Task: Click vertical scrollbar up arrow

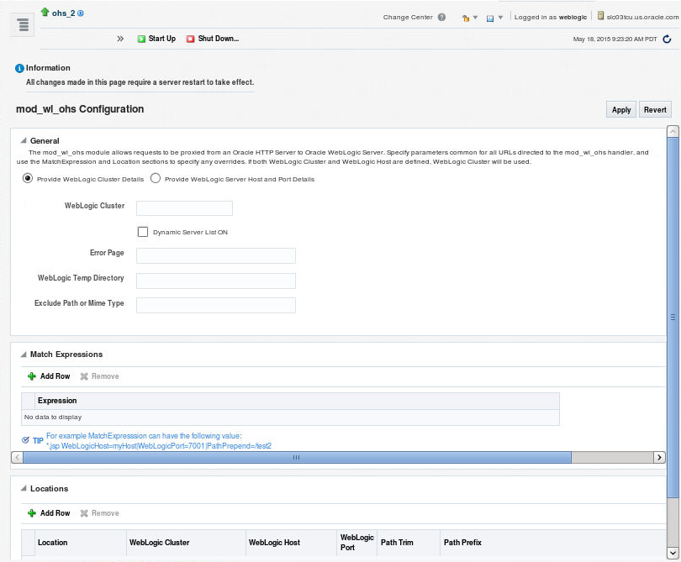Action: 673,132
